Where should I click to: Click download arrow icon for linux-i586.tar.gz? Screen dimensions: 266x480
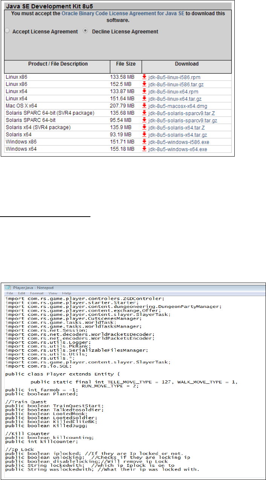tap(144, 84)
